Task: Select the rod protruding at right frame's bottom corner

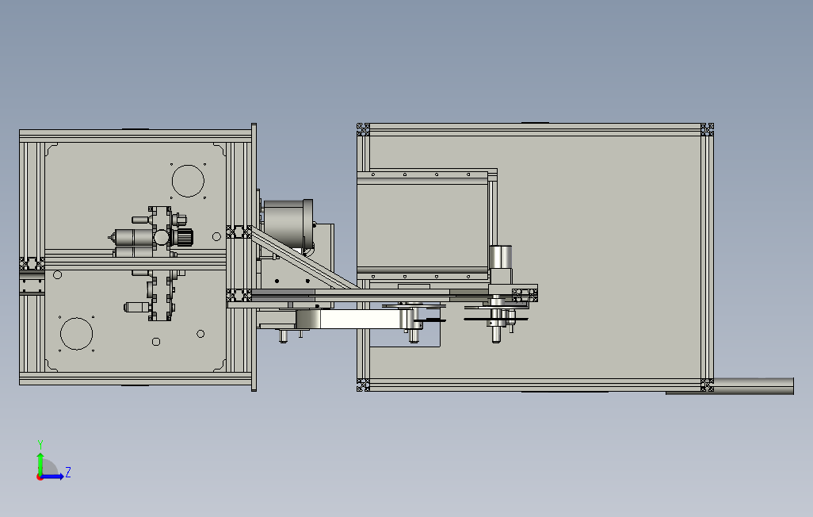Action: [x=753, y=386]
